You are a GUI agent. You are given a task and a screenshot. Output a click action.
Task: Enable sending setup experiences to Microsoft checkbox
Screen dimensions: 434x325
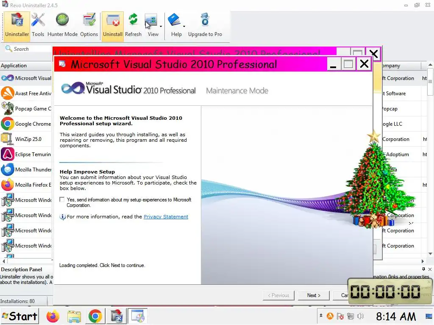pos(62,200)
